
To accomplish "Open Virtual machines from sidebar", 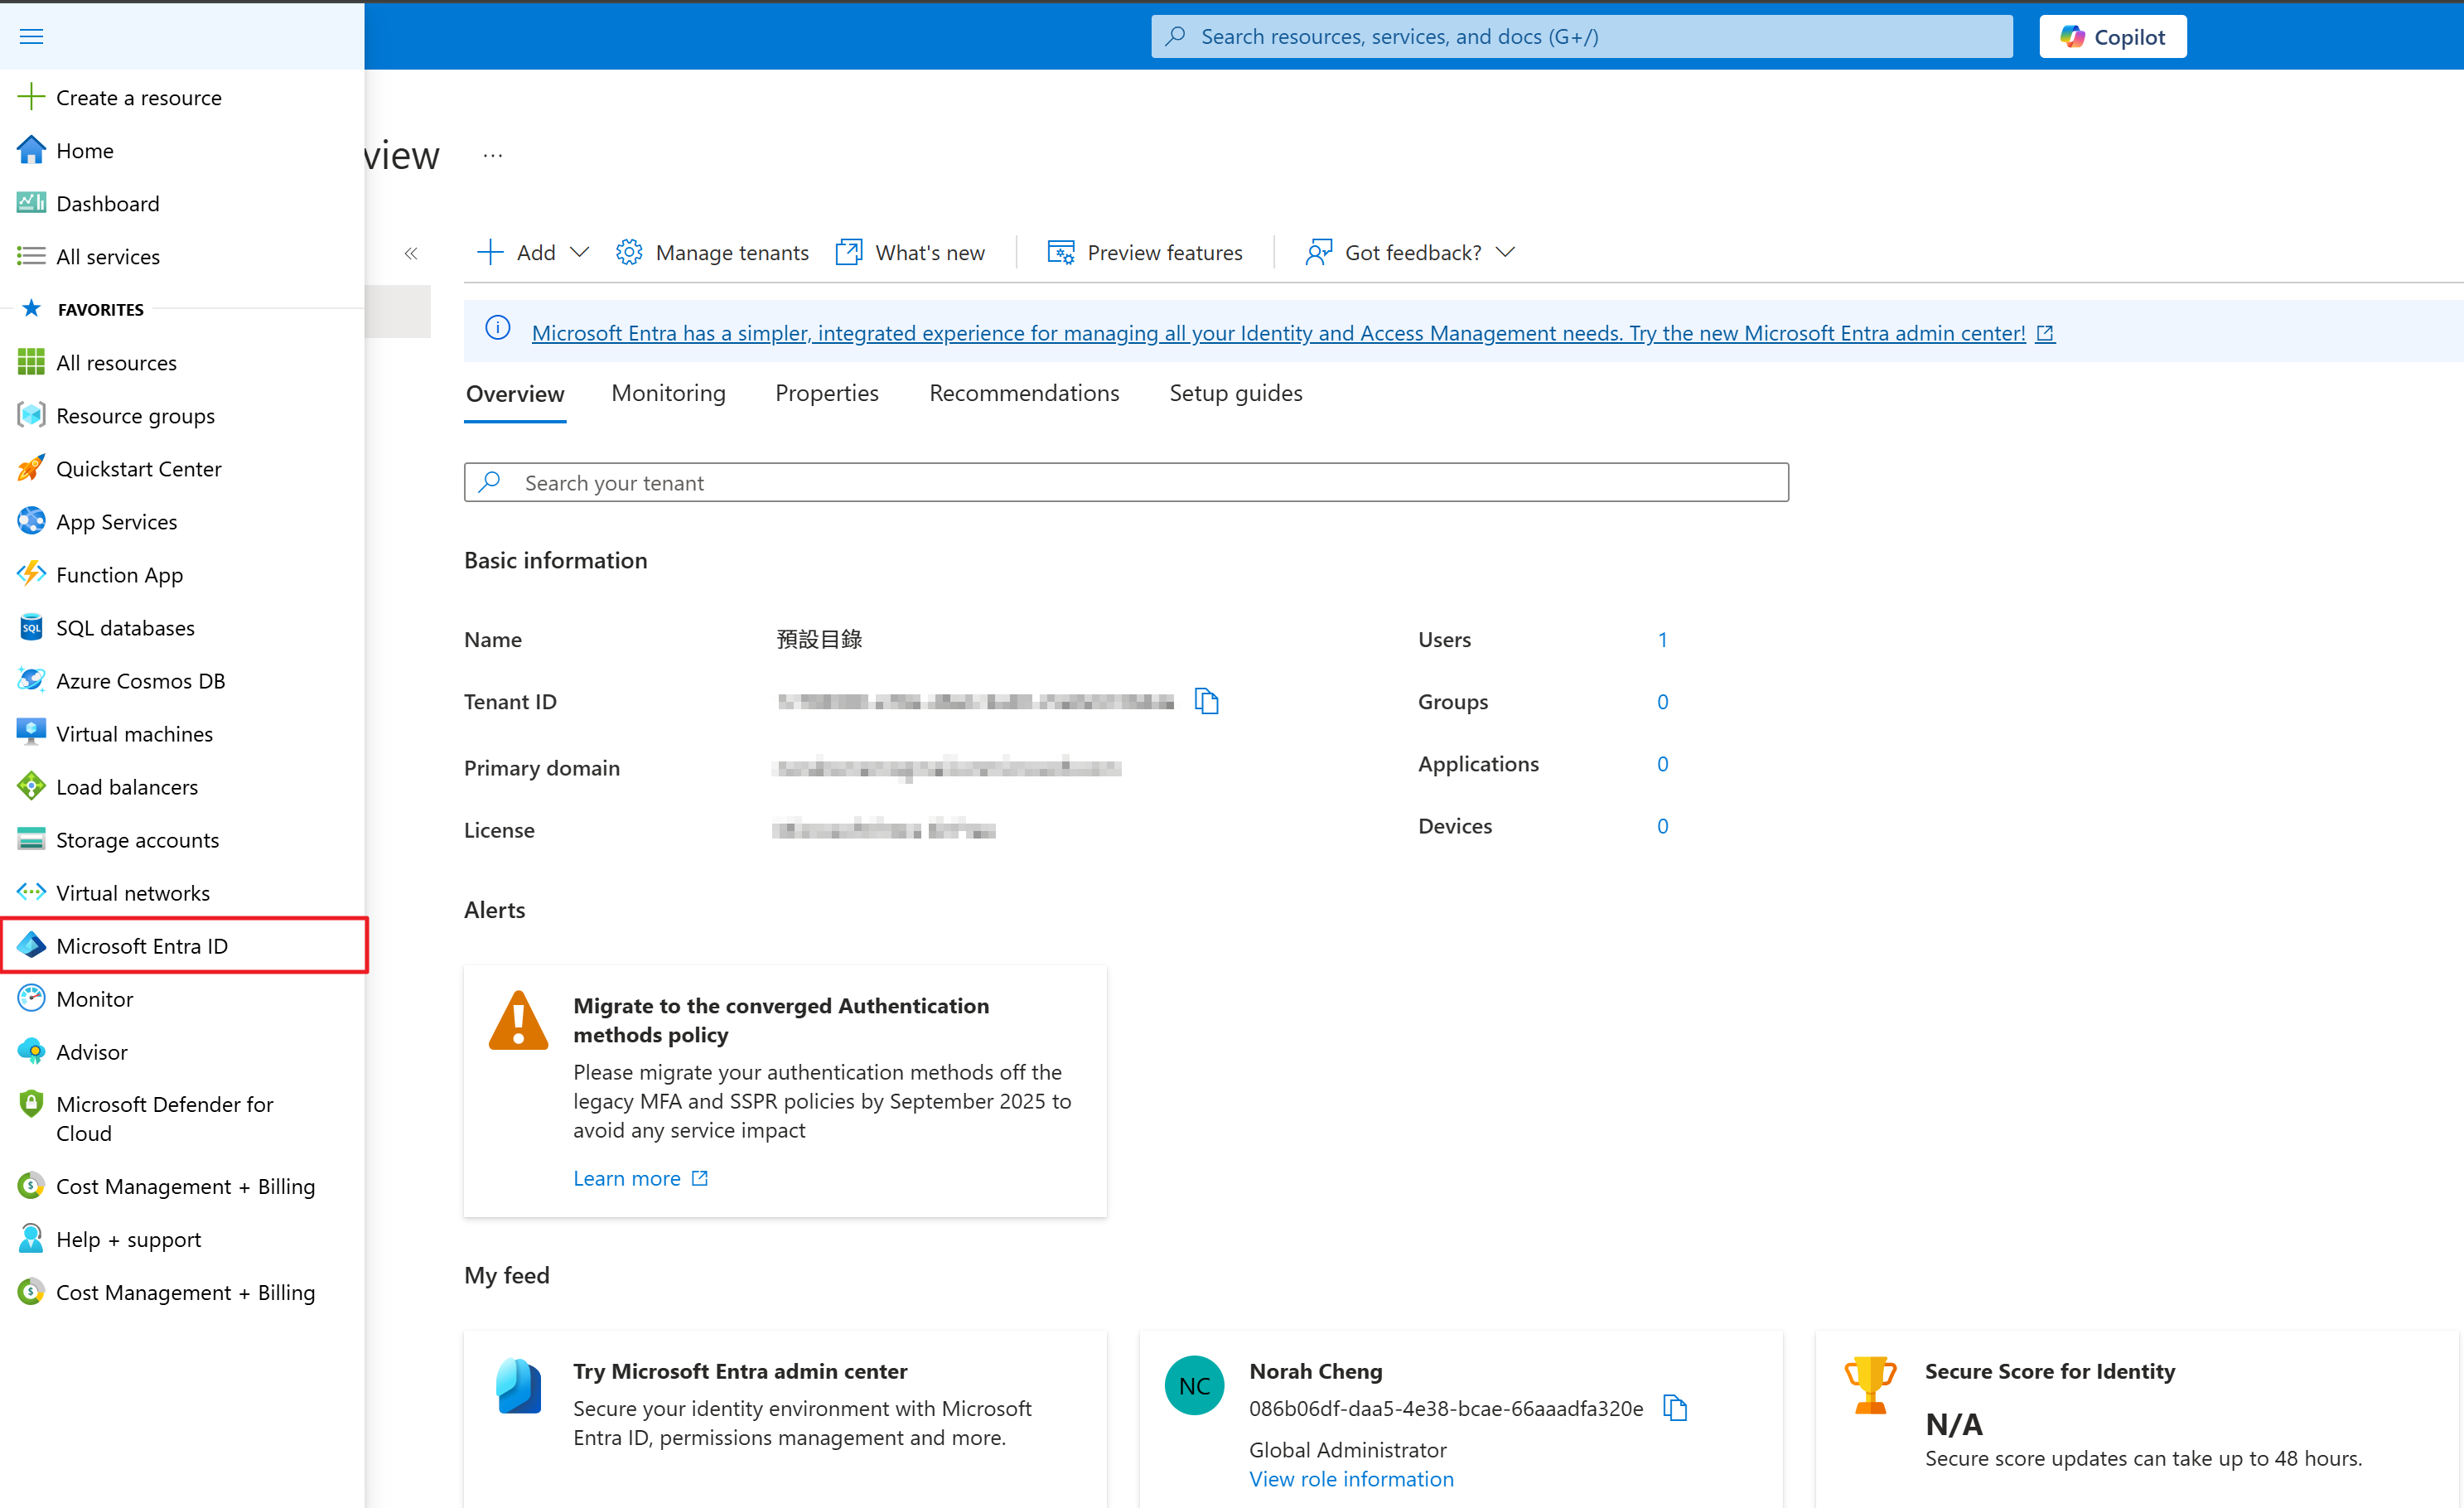I will point(134,733).
